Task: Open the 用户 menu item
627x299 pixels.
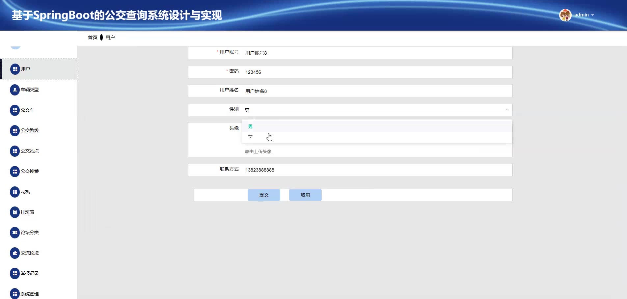Action: 39,69
